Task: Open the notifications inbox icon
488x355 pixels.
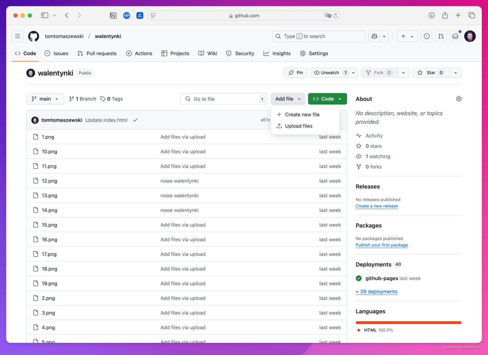Action: click(455, 36)
